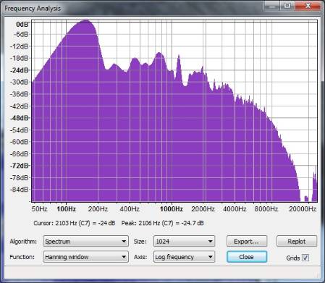The width and height of the screenshot is (325, 283).
Task: Click the 20000Hz frequency label
Action: 303,209
